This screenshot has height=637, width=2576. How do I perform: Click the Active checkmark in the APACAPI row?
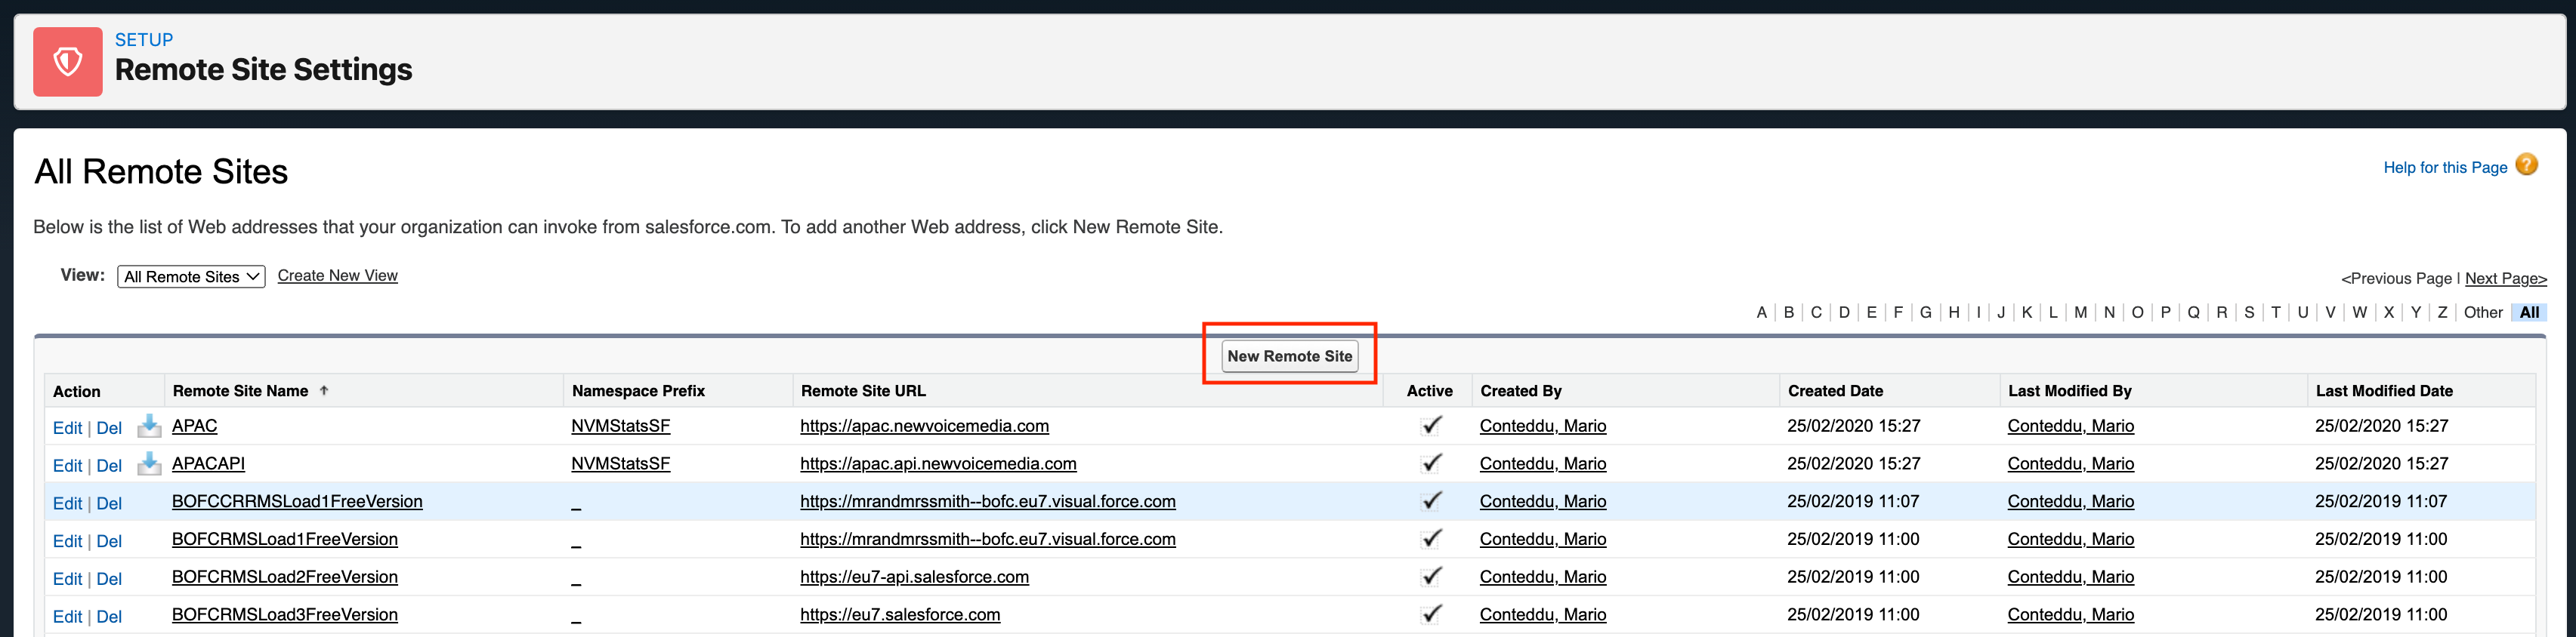pyautogui.click(x=1431, y=463)
